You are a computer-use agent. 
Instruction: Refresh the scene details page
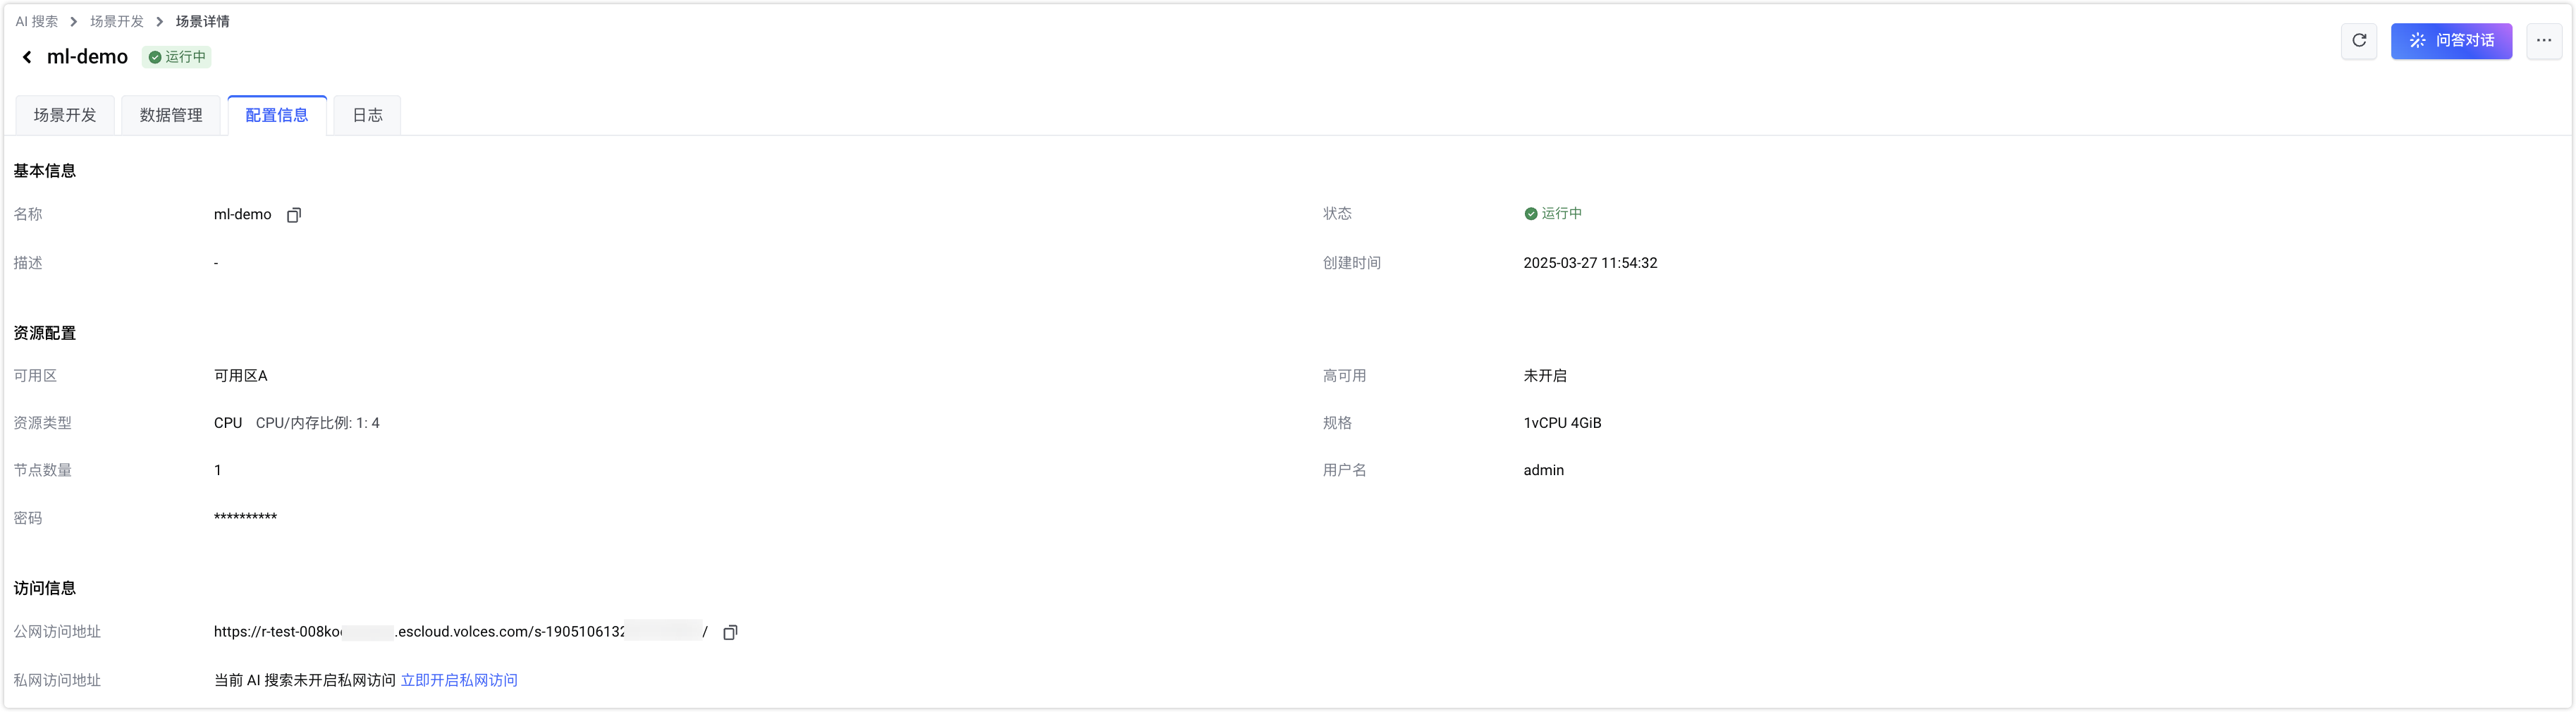click(2359, 41)
